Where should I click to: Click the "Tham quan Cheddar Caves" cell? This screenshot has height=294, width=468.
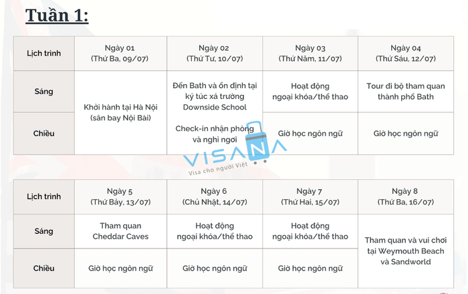120,231
